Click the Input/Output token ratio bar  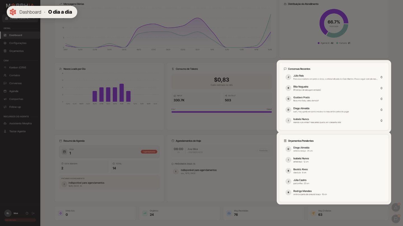(222, 112)
